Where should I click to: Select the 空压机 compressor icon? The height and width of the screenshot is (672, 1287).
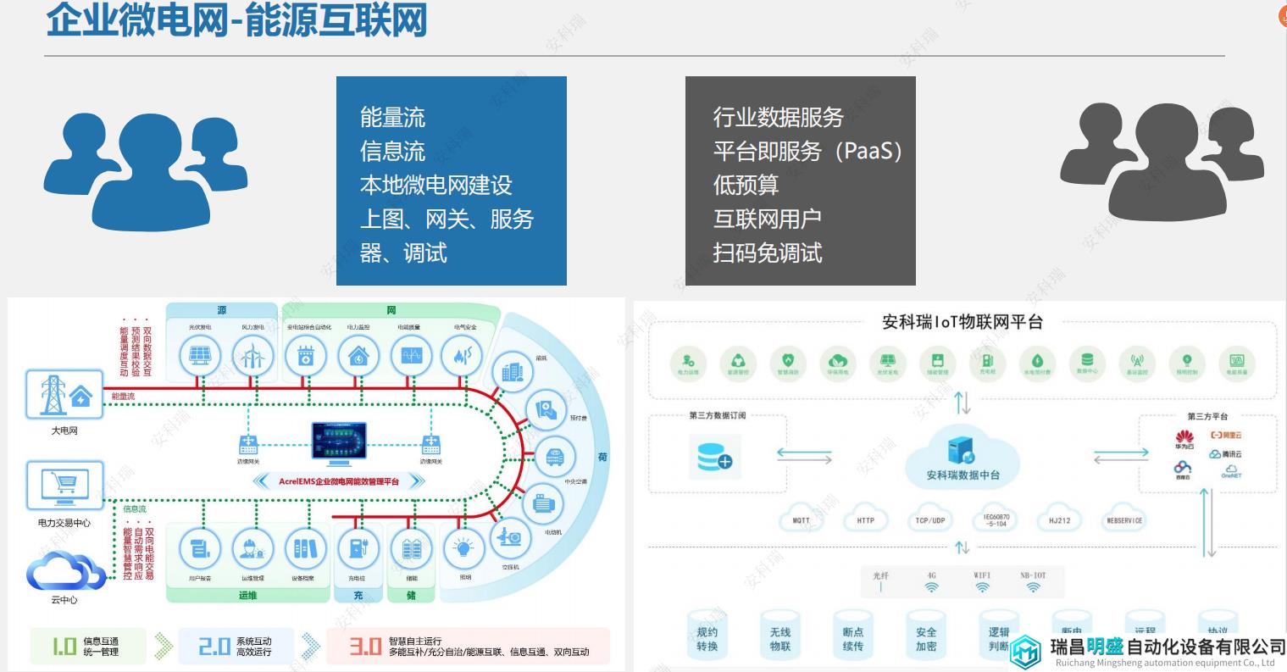[x=511, y=540]
